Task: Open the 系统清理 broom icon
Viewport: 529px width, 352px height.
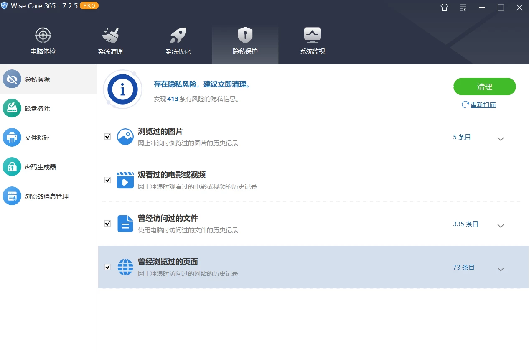Action: [x=110, y=35]
